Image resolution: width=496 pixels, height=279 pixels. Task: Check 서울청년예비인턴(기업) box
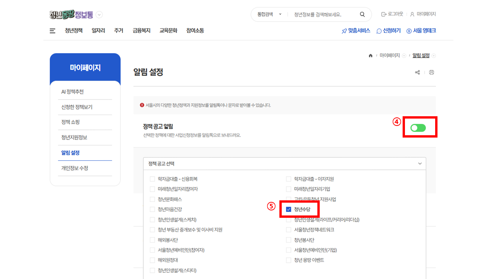point(288,250)
